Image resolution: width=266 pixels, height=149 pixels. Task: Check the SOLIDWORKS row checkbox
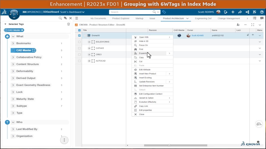80,42
